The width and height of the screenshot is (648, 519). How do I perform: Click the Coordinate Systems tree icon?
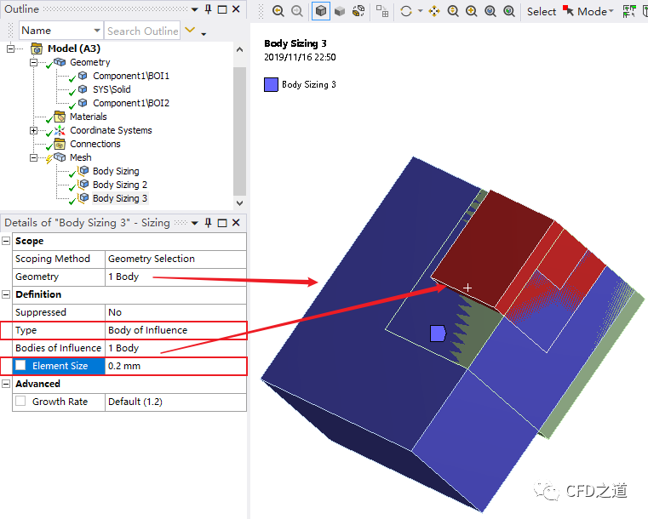point(60,130)
